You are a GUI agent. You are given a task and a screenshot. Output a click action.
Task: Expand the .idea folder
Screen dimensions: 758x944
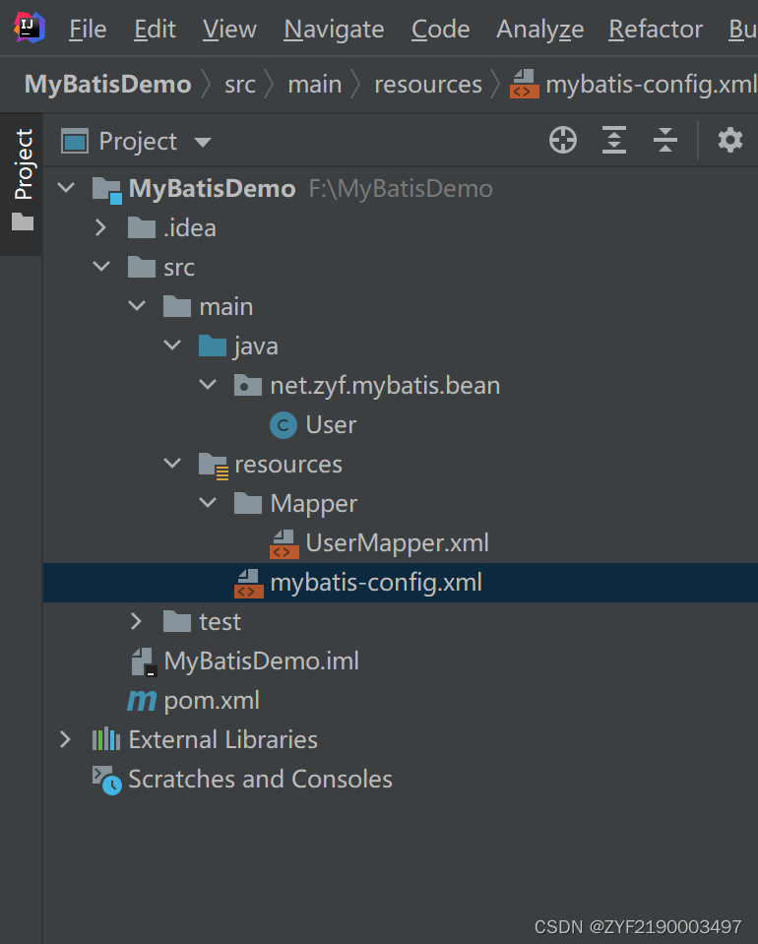tap(101, 227)
